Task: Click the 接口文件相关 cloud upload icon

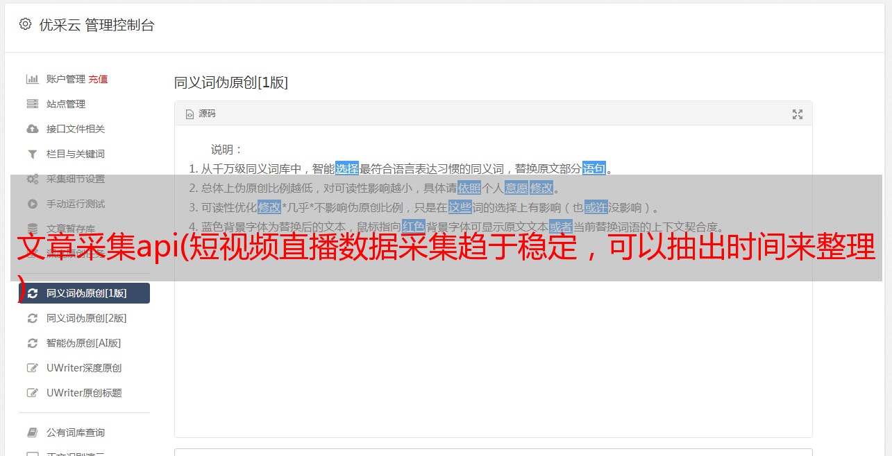Action: (x=32, y=129)
